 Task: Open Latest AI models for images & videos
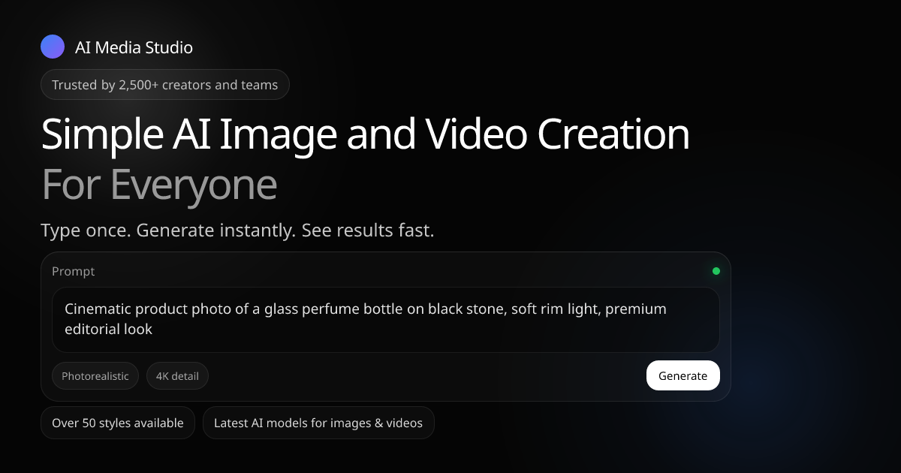(318, 423)
